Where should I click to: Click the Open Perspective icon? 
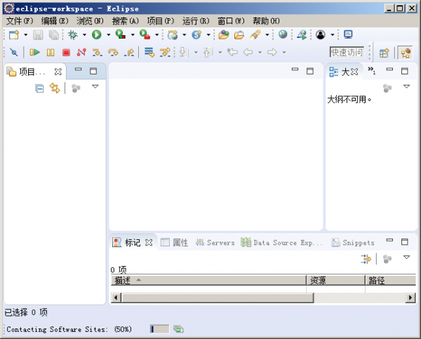coord(385,53)
